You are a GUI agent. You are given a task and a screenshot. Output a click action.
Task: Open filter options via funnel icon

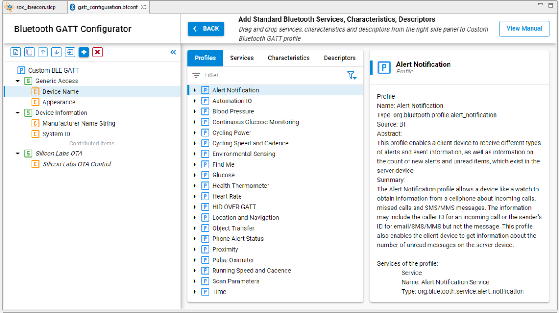coord(352,75)
